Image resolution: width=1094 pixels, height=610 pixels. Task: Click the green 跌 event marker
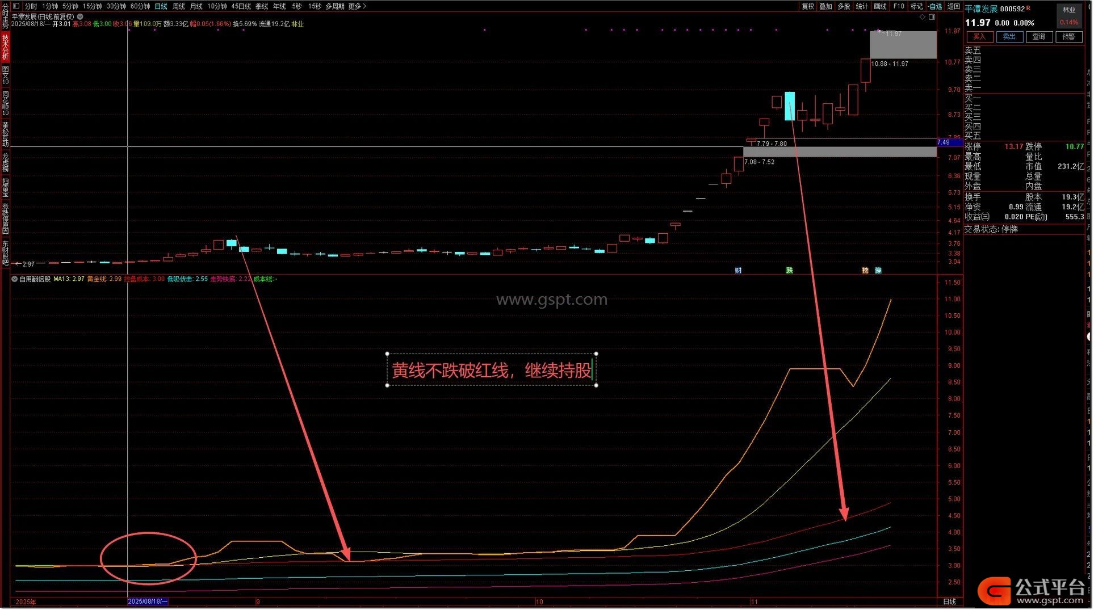789,271
